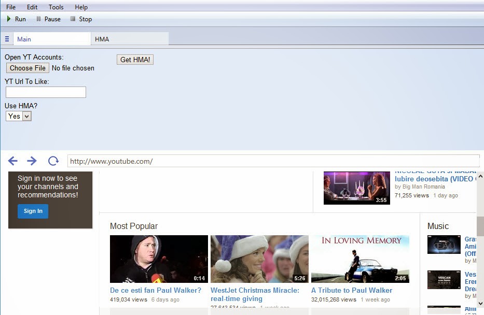This screenshot has height=315, width=484.
Task: Open the tab list hamburger icon
Action: point(7,39)
